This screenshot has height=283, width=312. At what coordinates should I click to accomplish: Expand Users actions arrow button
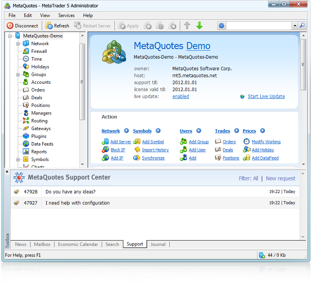tap(199, 131)
